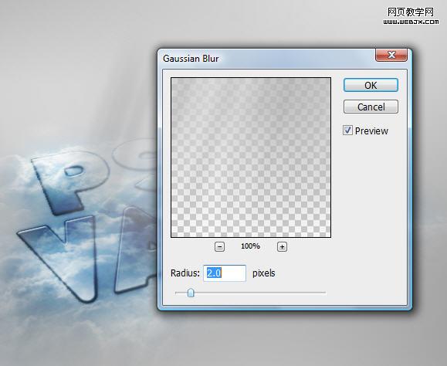Zoom in preview with plus icon

[282, 246]
